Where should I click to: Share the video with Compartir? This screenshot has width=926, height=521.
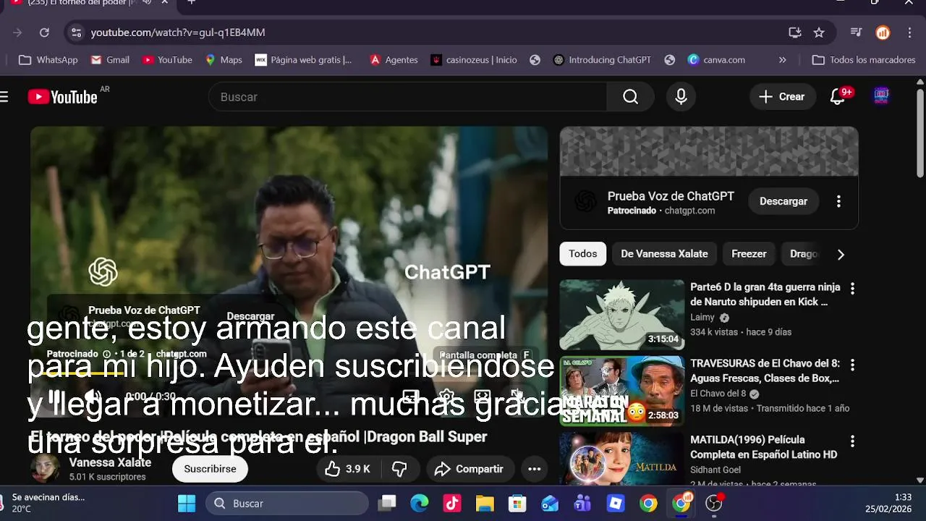tap(470, 469)
